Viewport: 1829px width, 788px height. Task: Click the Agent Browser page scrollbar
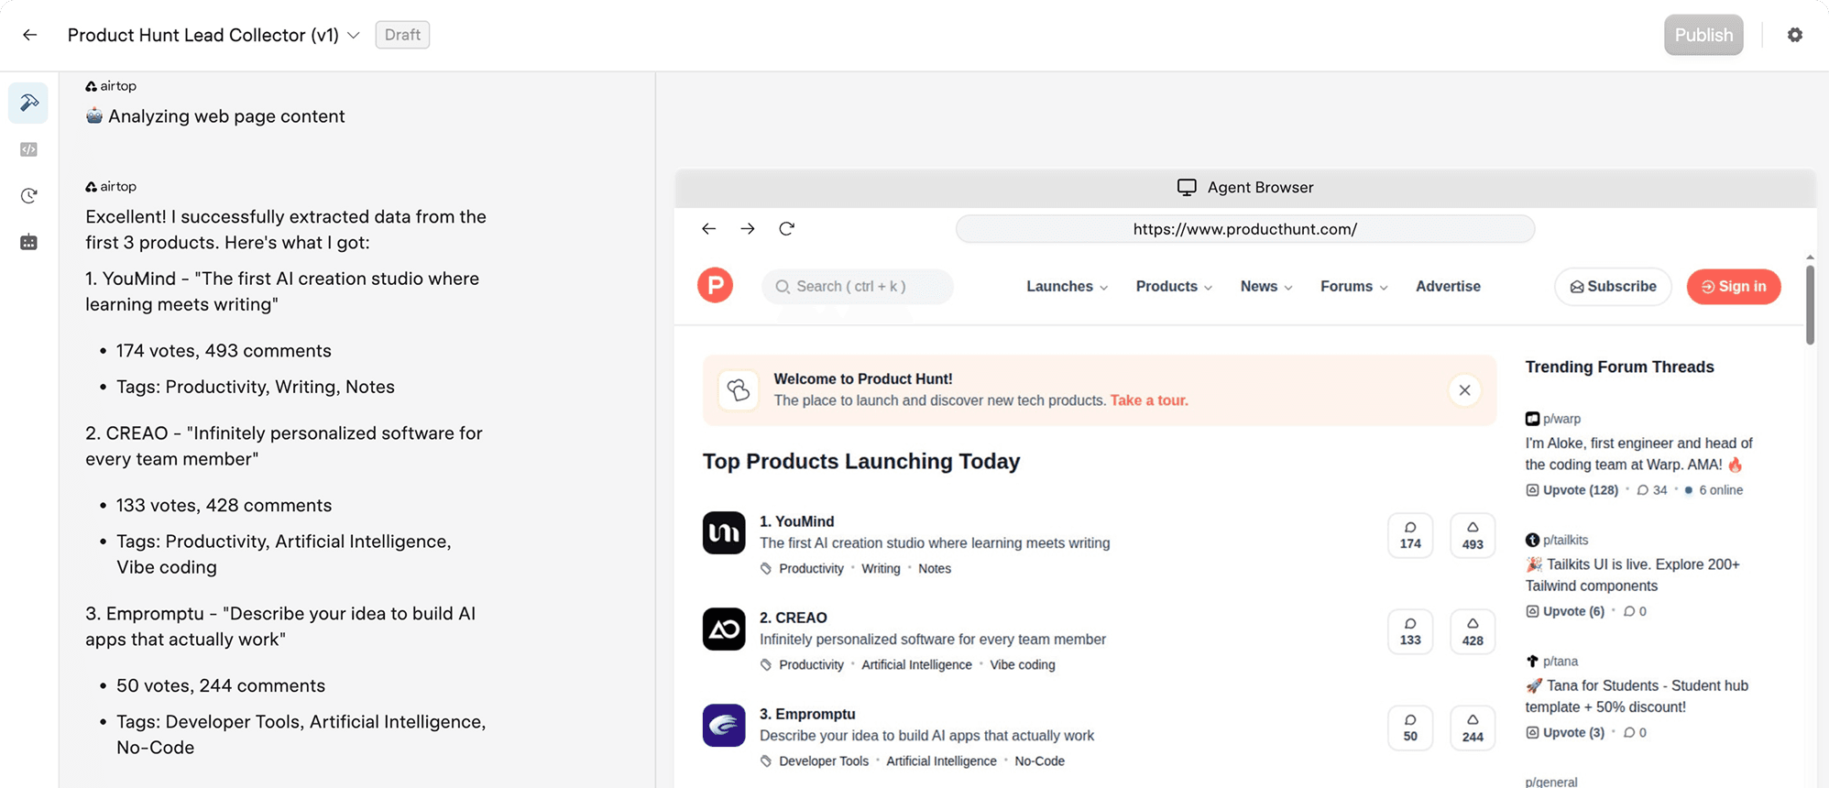point(1810,305)
